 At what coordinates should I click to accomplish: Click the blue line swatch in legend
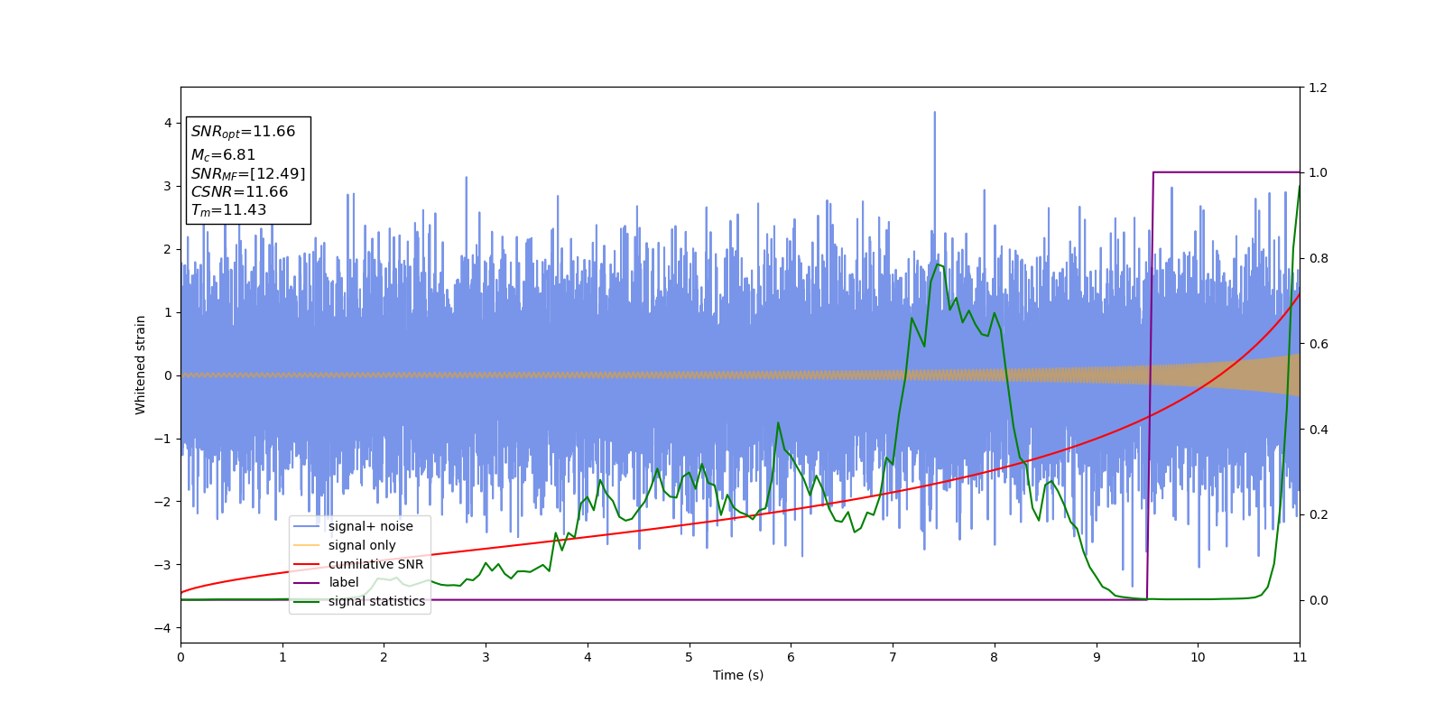point(307,527)
